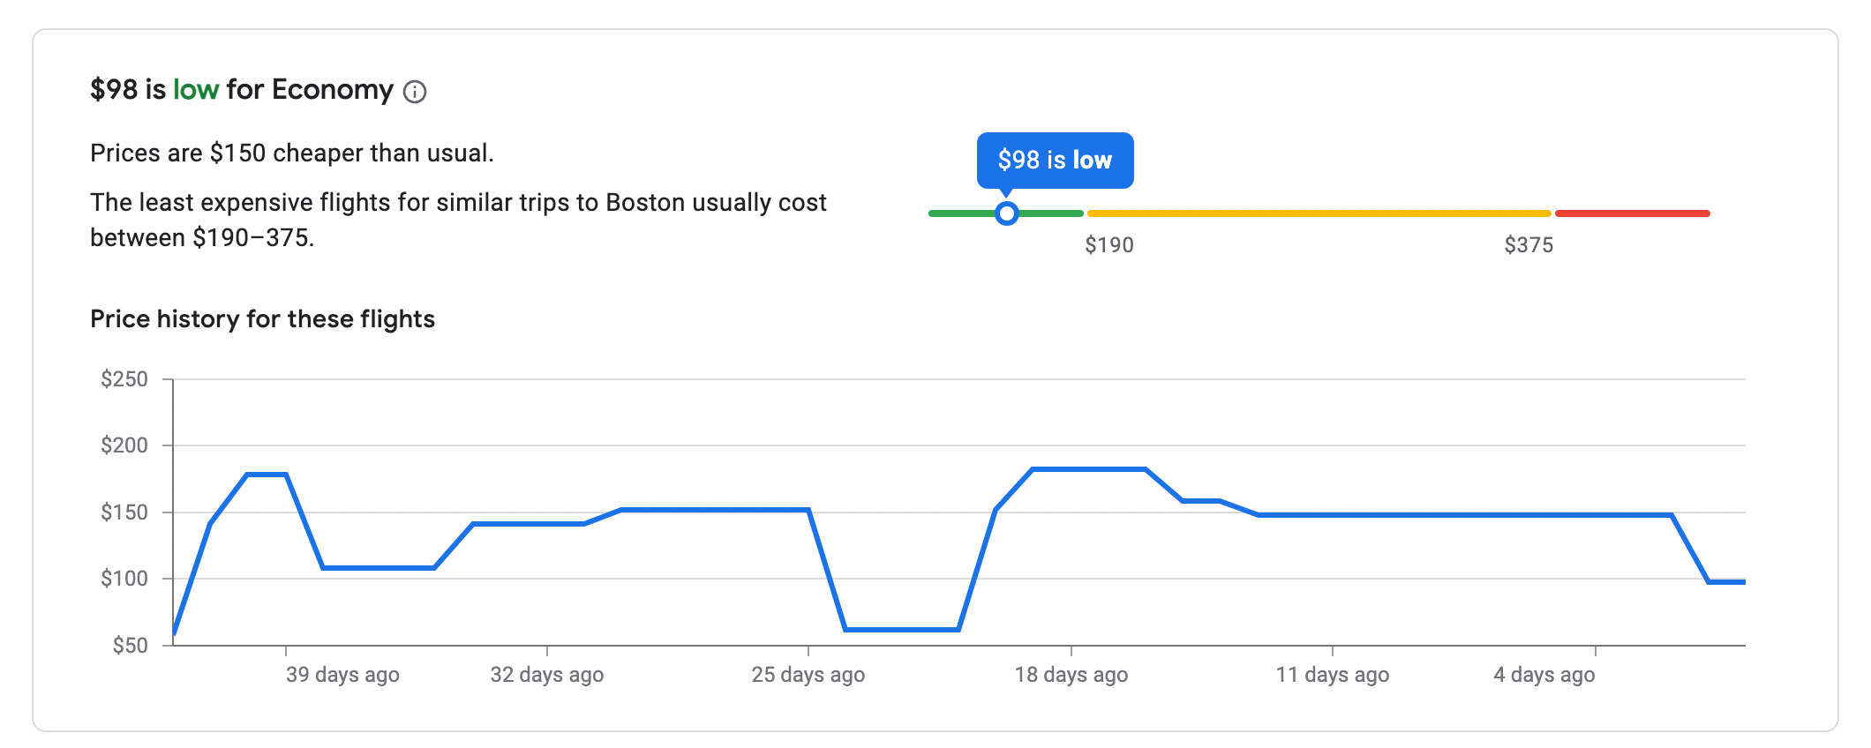The width and height of the screenshot is (1871, 748).
Task: Select the "11 days ago" axis label
Action: [x=1332, y=675]
